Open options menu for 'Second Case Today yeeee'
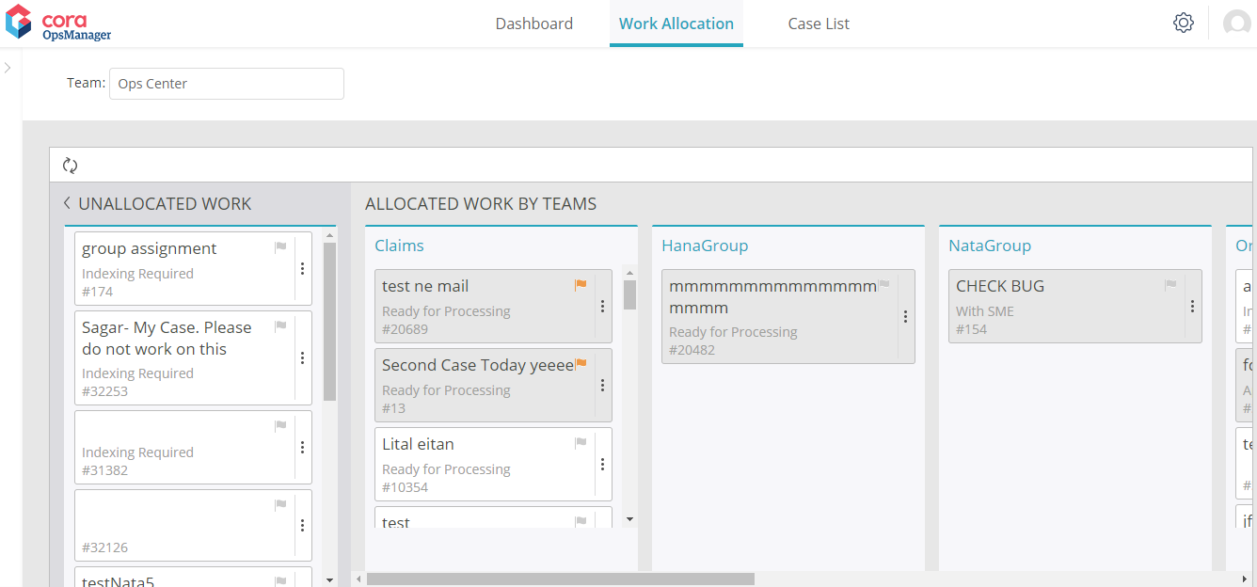The width and height of the screenshot is (1257, 587). tap(602, 386)
